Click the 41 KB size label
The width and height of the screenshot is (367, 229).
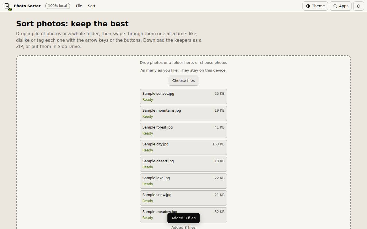point(219,127)
